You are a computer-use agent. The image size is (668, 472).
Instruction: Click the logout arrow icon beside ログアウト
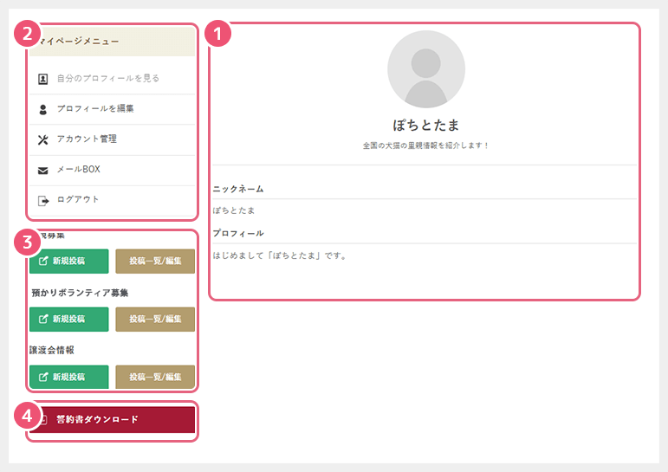pos(43,201)
